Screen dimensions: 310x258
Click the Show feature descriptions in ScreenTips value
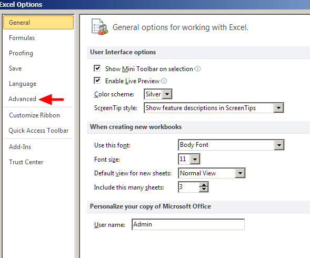tap(201, 108)
